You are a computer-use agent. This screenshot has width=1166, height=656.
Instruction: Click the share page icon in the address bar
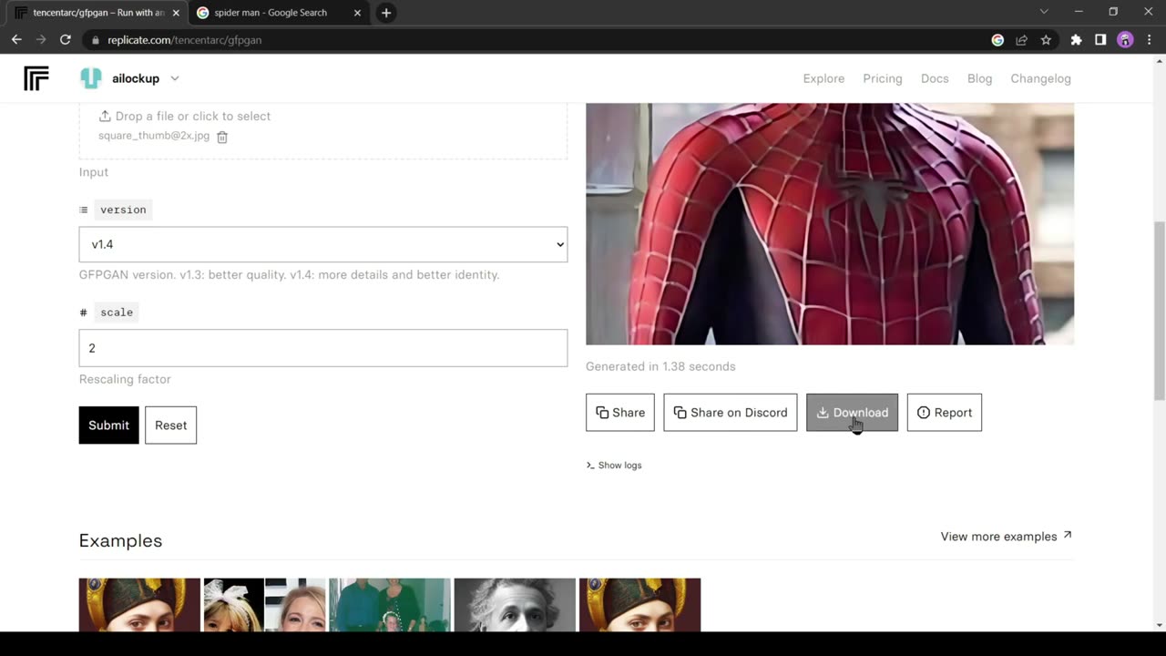(1022, 40)
